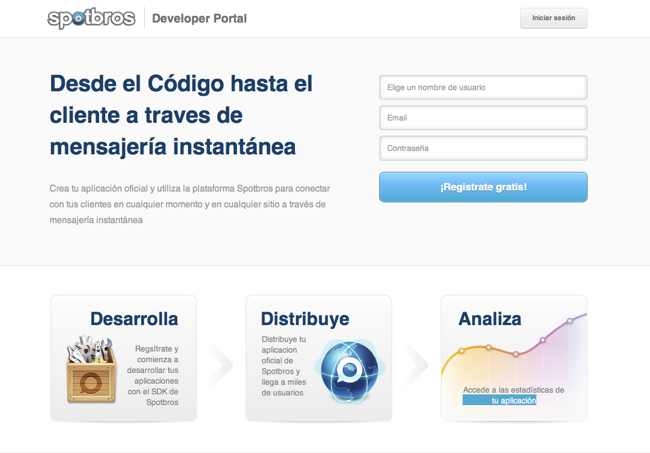
Task: Click the Developer Portal title text
Action: (x=199, y=19)
